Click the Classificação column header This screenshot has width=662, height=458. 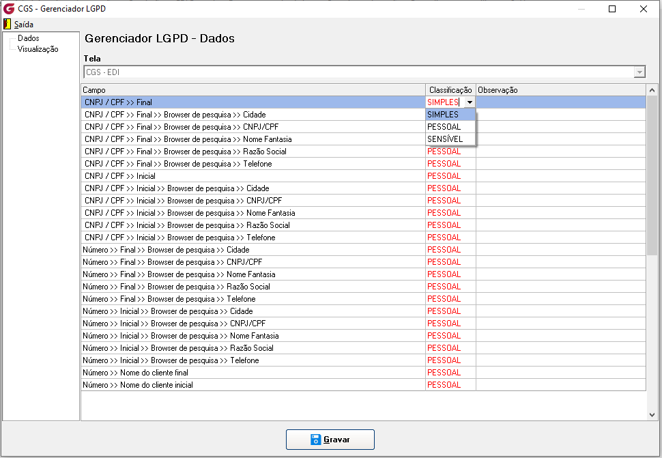point(450,90)
